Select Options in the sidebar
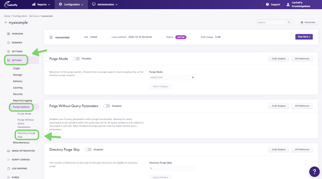Screen dimensions: 322x179 click(17, 60)
